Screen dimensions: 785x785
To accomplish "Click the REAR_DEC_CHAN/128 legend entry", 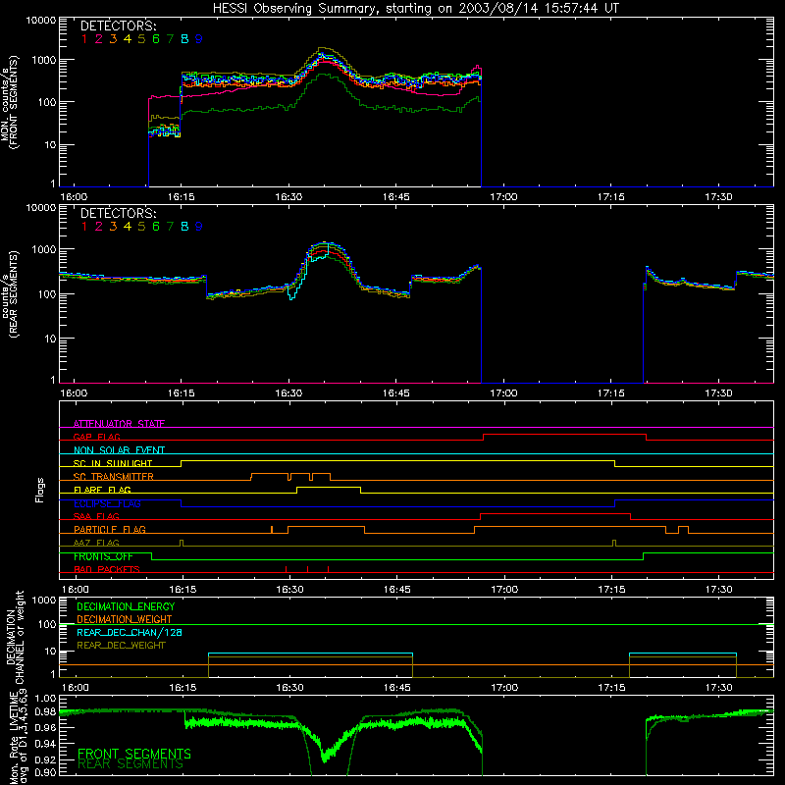I will tap(130, 632).
